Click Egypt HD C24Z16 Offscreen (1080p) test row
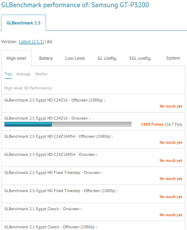 55,100
